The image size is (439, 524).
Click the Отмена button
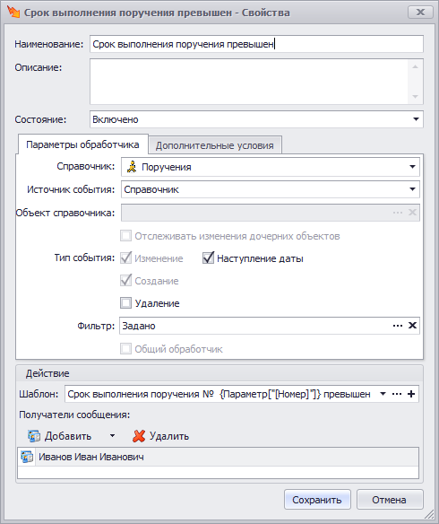point(390,500)
